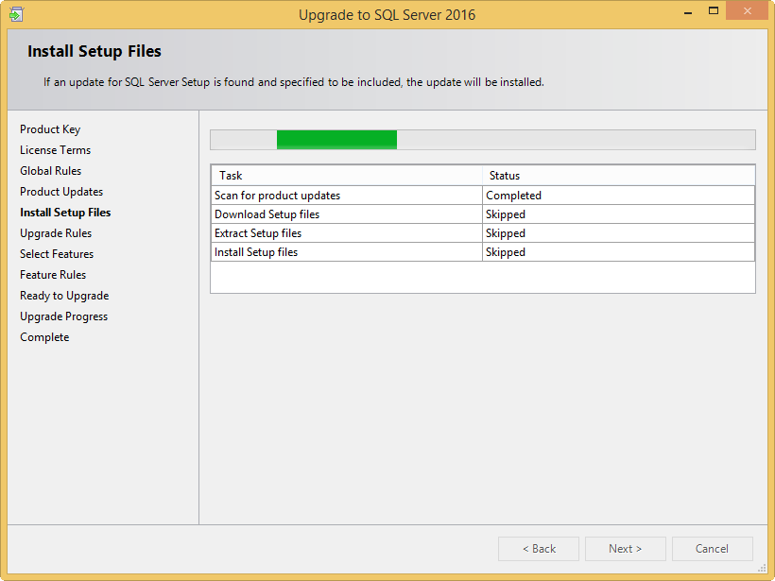Click Skipped status for Extract Setup files
The height and width of the screenshot is (581, 775).
618,233
